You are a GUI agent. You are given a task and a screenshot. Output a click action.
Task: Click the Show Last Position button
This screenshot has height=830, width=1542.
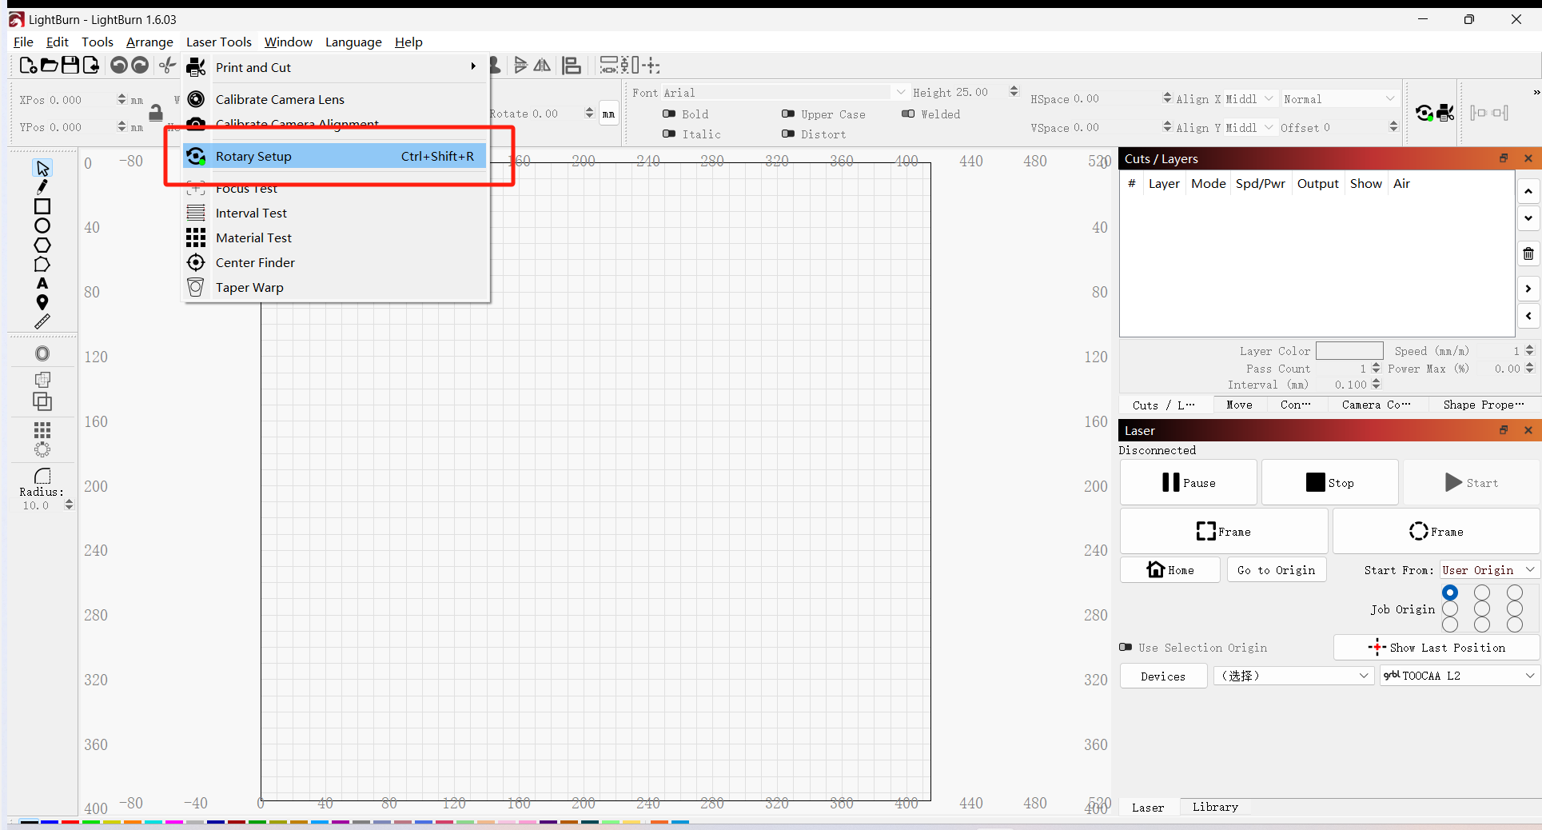(x=1436, y=647)
